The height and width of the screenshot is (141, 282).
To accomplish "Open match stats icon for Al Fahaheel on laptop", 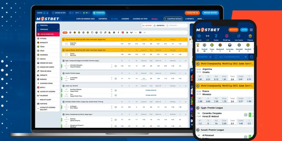I will (116, 78).
